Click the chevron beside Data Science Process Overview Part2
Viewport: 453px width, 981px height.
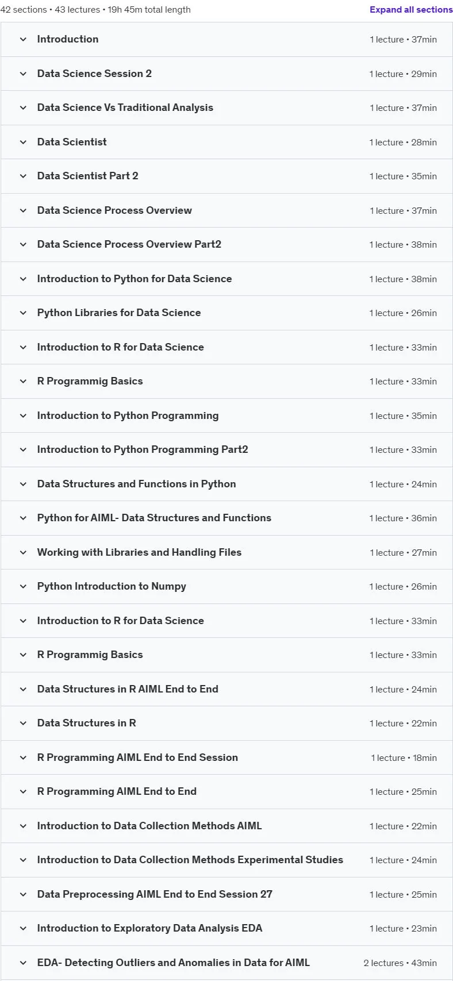(x=23, y=244)
